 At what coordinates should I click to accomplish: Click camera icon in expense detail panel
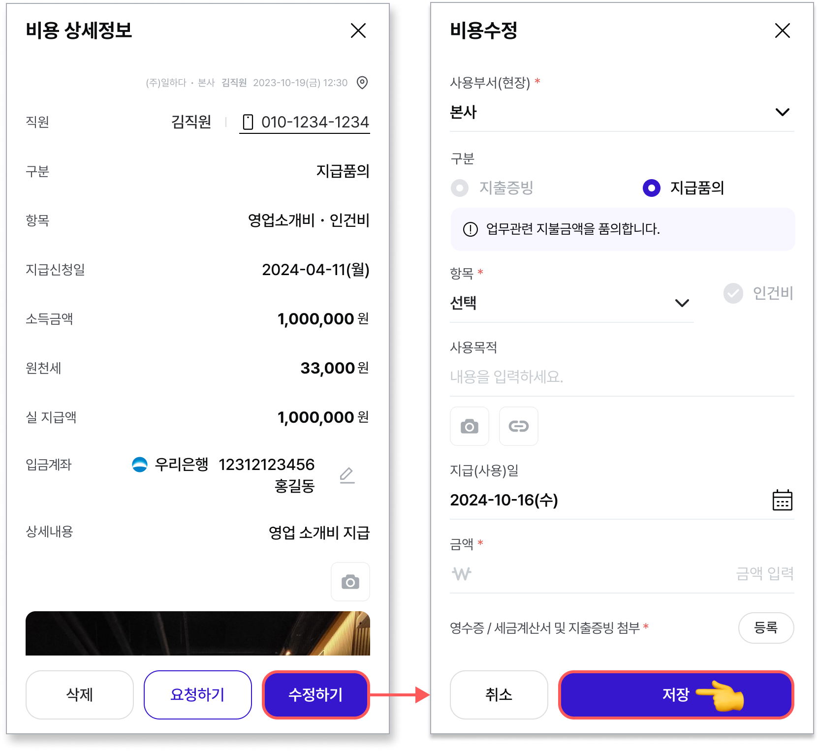click(x=350, y=582)
